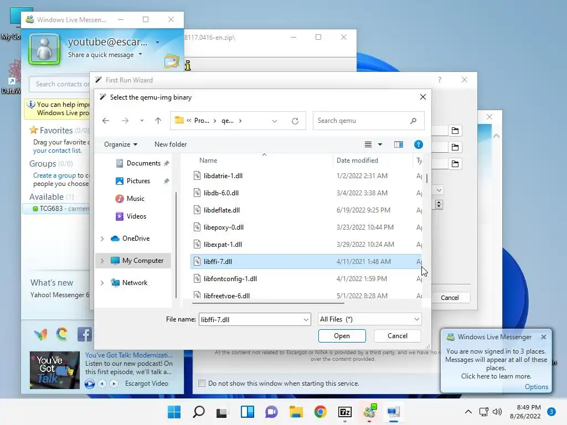Open the Facebook icon in Messenger

pos(85,334)
